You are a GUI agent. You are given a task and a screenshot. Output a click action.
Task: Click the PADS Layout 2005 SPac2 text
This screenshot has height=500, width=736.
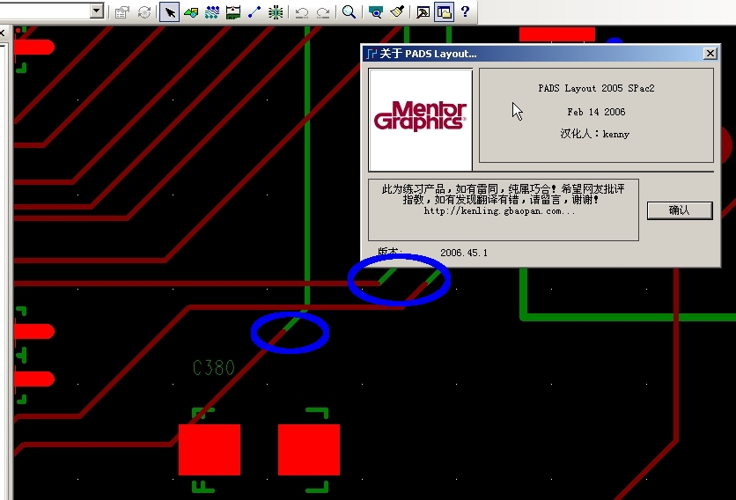[596, 88]
